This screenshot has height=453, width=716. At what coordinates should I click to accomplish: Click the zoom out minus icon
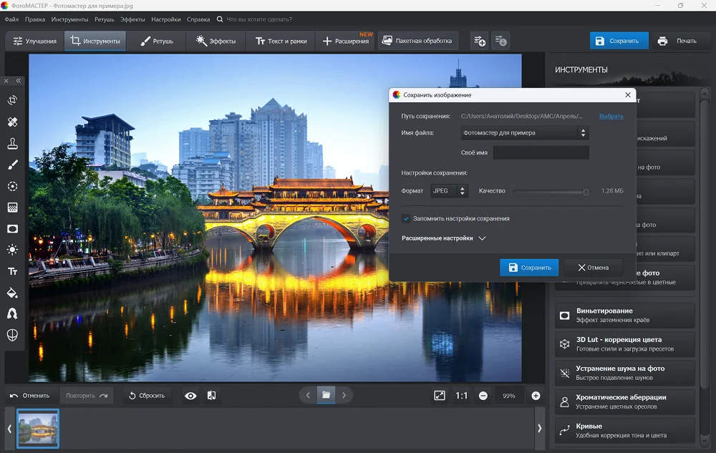tap(483, 396)
